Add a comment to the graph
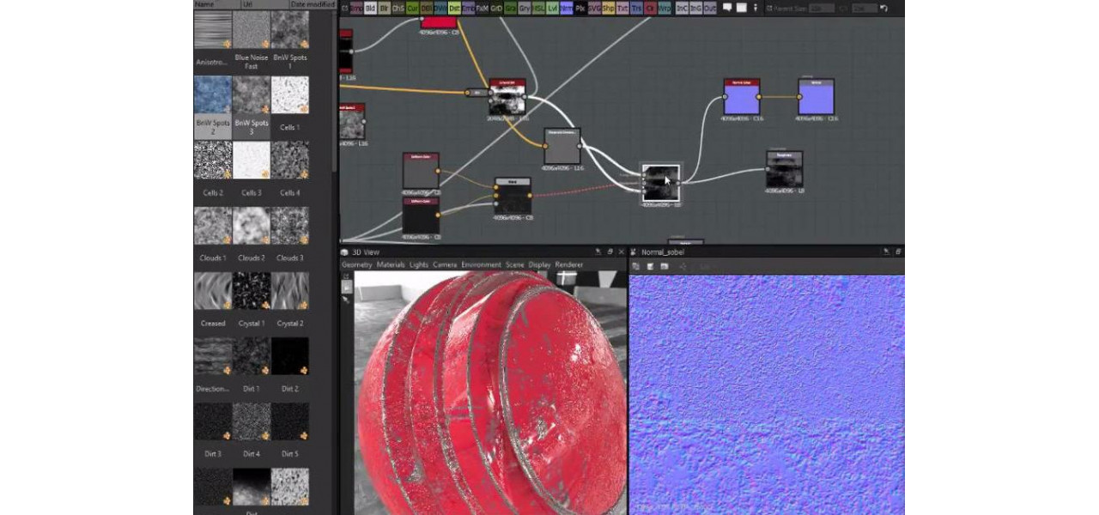Screen dimensions: 1099x515 point(727,8)
